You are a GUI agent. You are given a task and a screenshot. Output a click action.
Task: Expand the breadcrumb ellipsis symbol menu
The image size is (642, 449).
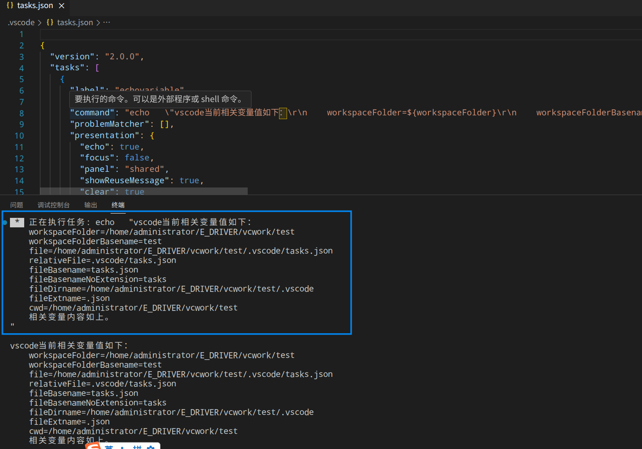coord(107,22)
